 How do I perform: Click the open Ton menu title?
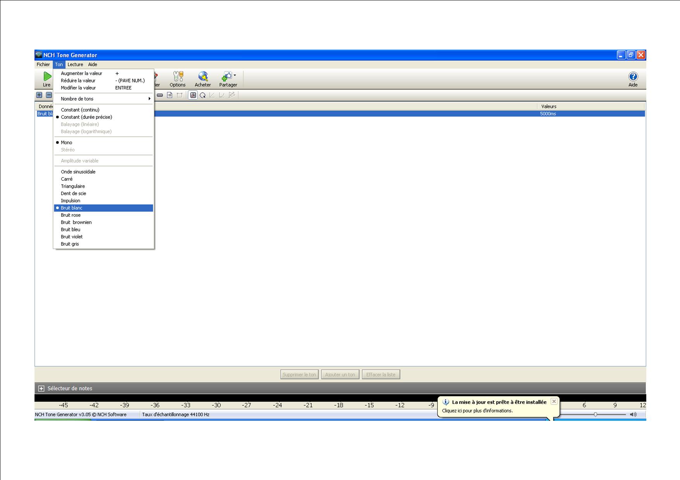pos(59,65)
